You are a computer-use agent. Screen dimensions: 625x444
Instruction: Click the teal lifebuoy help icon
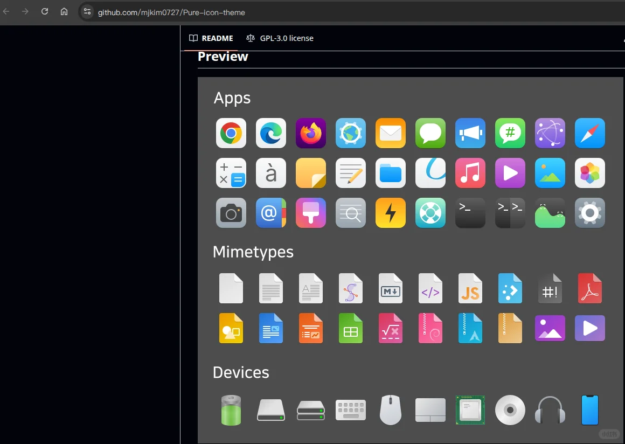tap(430, 213)
